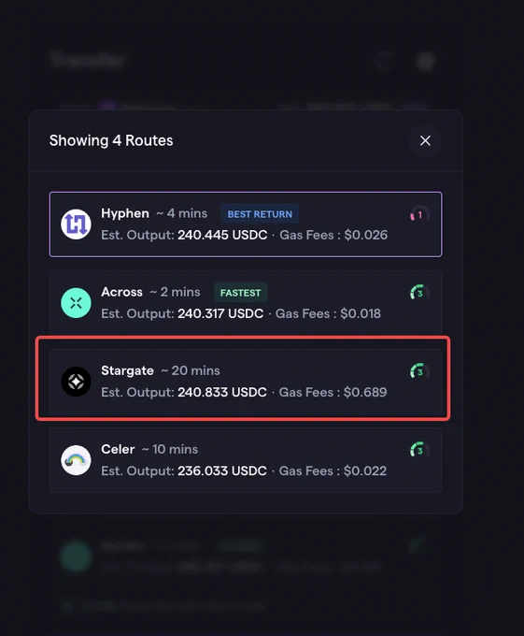Click the Hyphen route's step gauge showing 1
This screenshot has height=636, width=524.
click(419, 214)
